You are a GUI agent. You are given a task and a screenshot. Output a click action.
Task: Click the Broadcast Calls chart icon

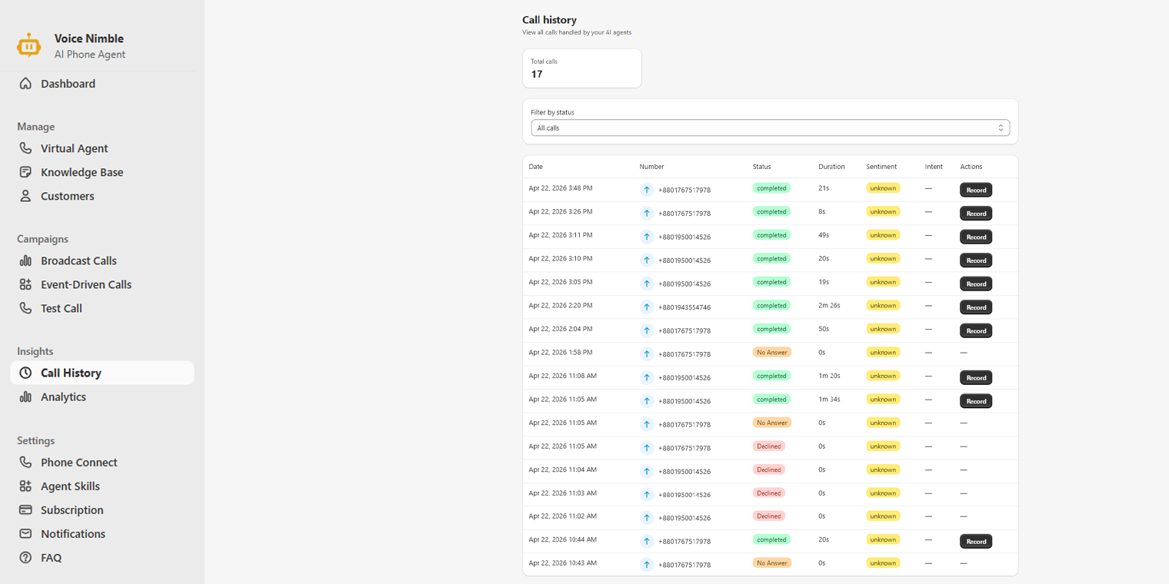click(x=25, y=260)
